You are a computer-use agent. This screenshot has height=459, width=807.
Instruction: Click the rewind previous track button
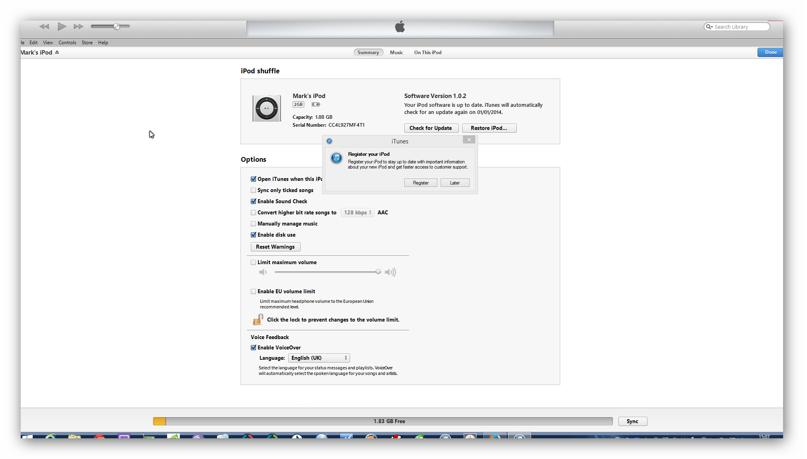click(x=44, y=27)
